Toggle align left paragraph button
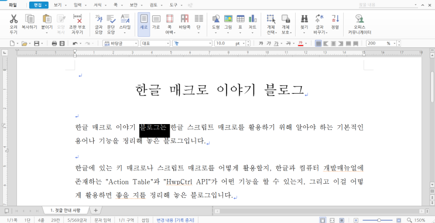 pos(326,43)
